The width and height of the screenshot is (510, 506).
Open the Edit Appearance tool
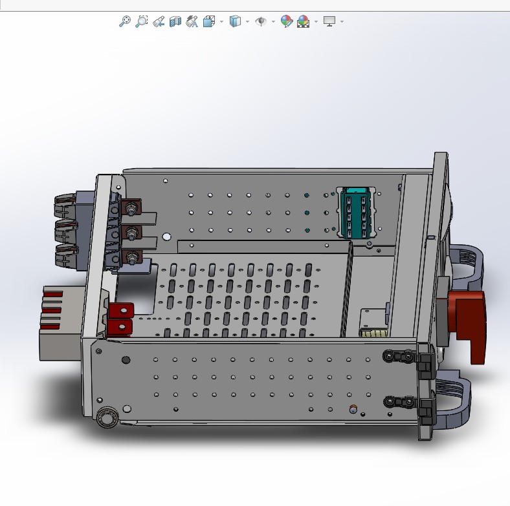pyautogui.click(x=287, y=21)
